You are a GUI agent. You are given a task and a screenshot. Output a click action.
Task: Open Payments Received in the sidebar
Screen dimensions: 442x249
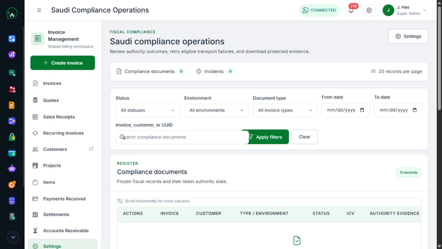63,199
